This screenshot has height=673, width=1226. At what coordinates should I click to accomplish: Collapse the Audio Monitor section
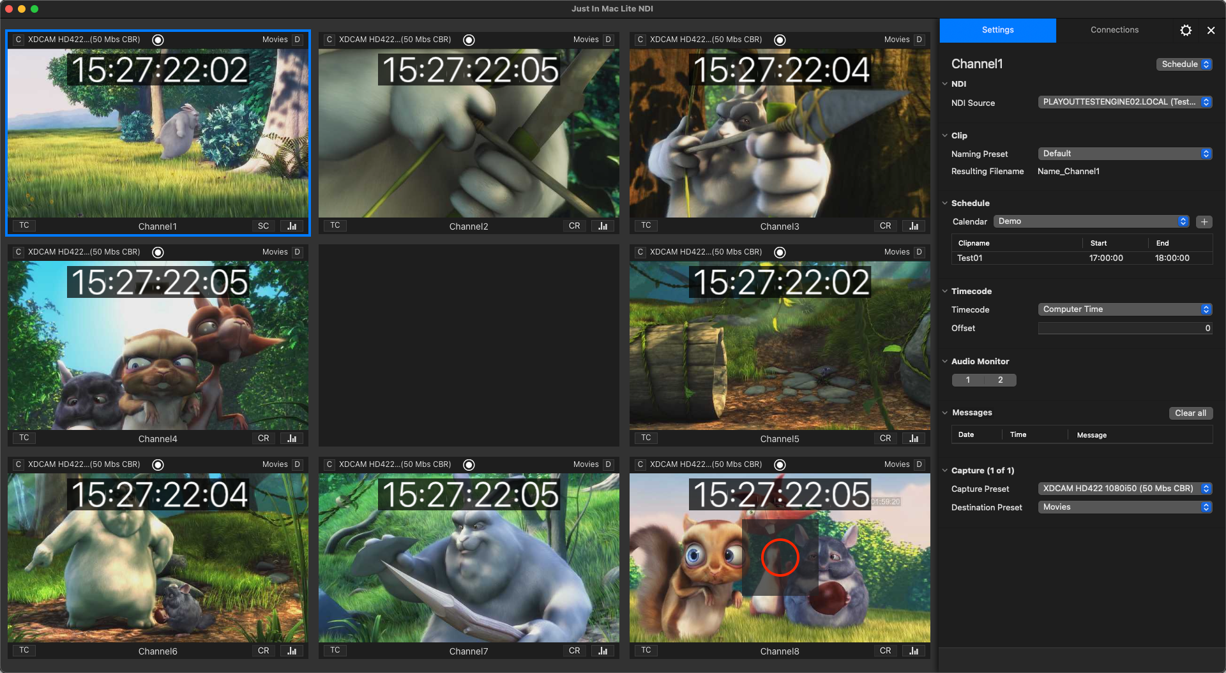coord(945,362)
